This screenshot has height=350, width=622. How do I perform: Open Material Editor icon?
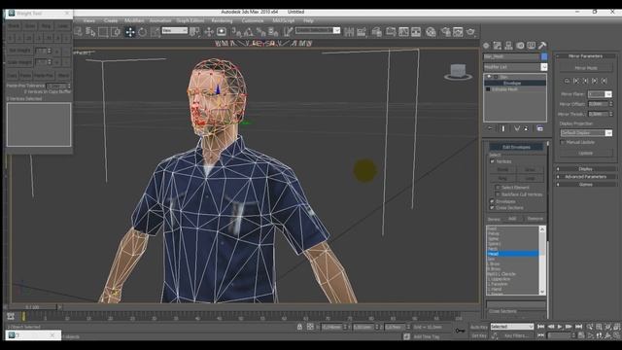(x=431, y=32)
